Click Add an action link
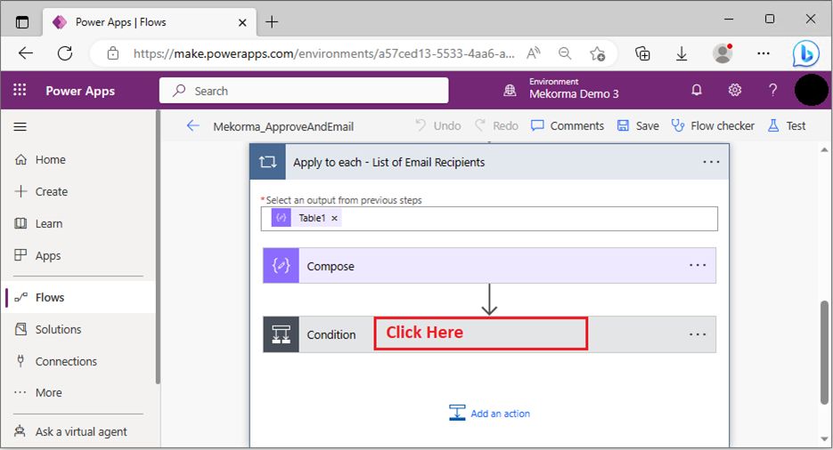 [x=489, y=413]
